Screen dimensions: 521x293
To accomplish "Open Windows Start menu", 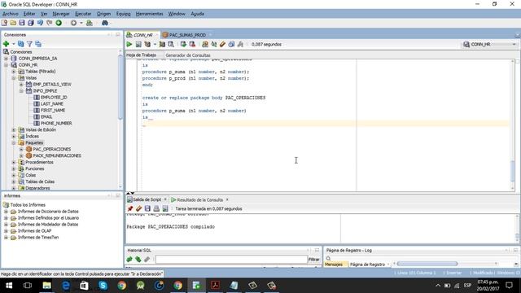I will click(x=9, y=286).
